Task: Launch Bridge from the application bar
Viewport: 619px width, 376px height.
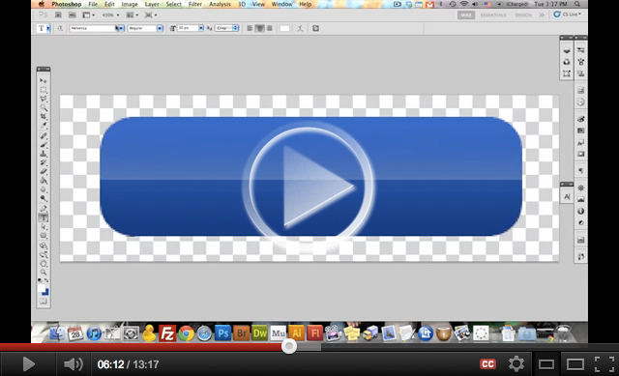Action: click(58, 15)
